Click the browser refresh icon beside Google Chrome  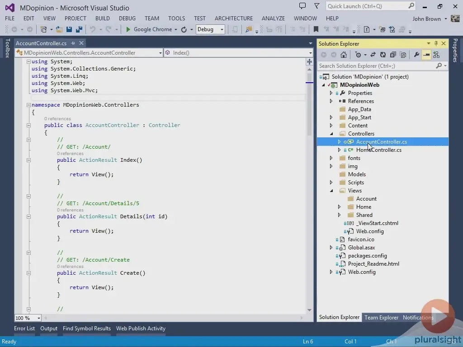[x=184, y=29]
